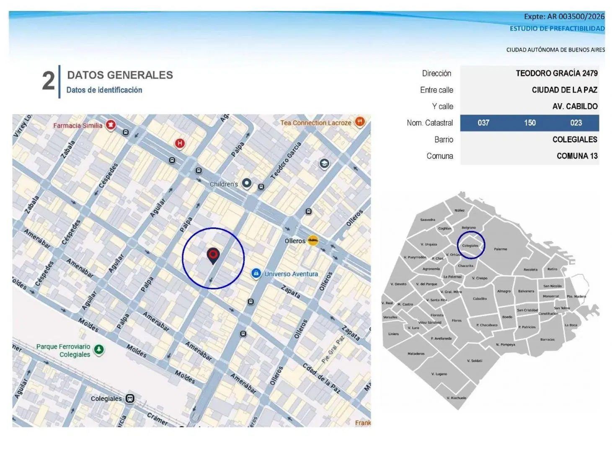Click the bus stop icon beside Farmacia Similia
The width and height of the screenshot is (612, 453).
tap(125, 133)
